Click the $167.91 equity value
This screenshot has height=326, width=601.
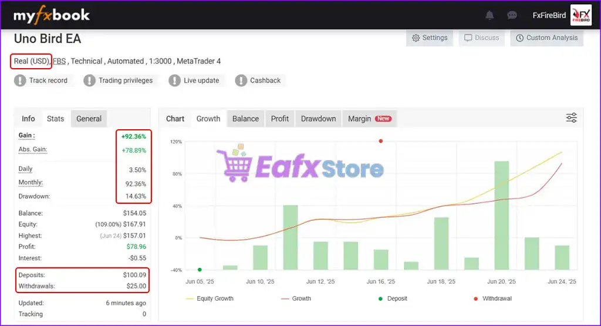pyautogui.click(x=134, y=224)
